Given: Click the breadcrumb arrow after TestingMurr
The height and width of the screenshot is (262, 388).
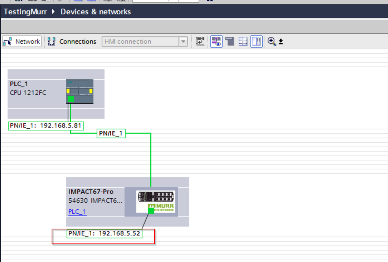Looking at the screenshot, I should (x=53, y=11).
